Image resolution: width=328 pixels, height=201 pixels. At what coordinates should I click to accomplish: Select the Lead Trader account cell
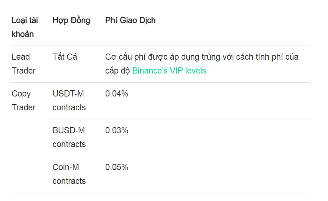23,64
